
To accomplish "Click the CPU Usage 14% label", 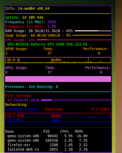I will coord(20,40).
